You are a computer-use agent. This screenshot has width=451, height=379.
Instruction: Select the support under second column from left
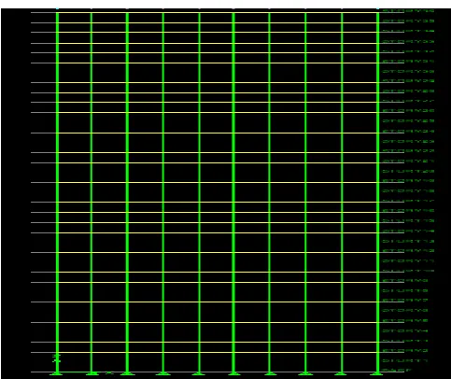point(92,373)
